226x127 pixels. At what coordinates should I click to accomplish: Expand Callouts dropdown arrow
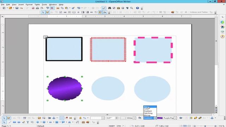(x=66, y=122)
